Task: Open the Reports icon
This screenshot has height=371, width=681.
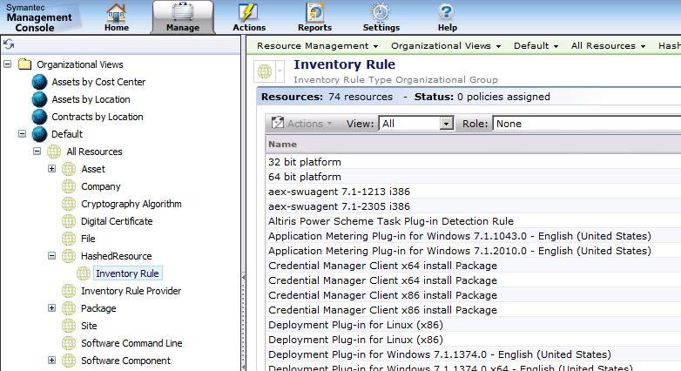Action: (314, 14)
